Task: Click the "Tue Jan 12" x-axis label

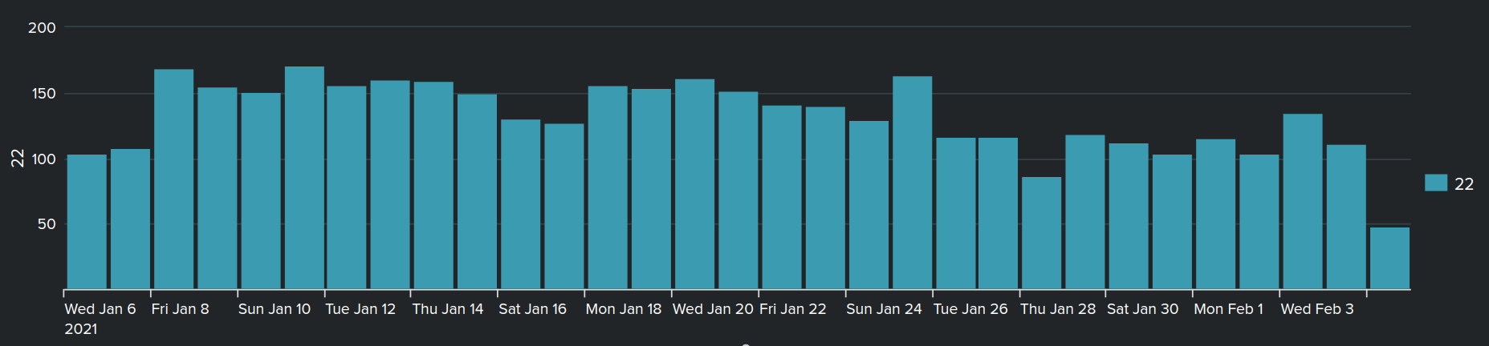Action: [x=360, y=309]
